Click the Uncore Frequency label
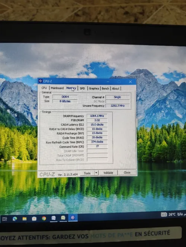Screen dimensions: 186x247 coord(93,106)
